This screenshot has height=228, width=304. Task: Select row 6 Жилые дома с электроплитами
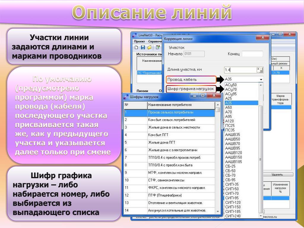169,150
